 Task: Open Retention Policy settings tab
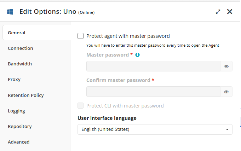coord(26,95)
